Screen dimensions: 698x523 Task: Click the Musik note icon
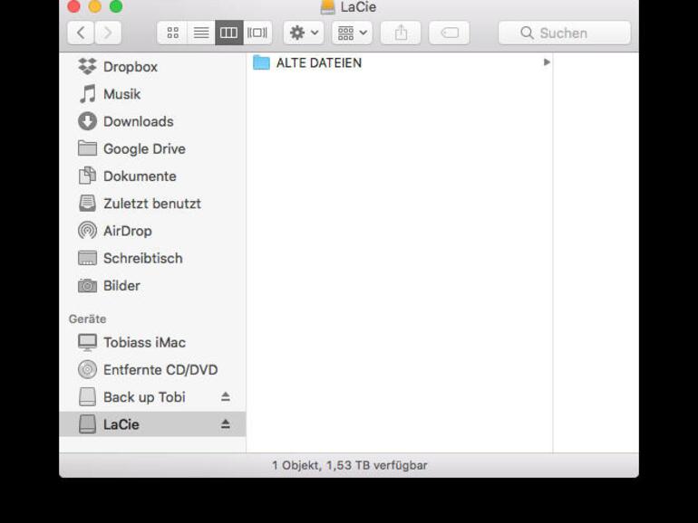click(x=87, y=94)
